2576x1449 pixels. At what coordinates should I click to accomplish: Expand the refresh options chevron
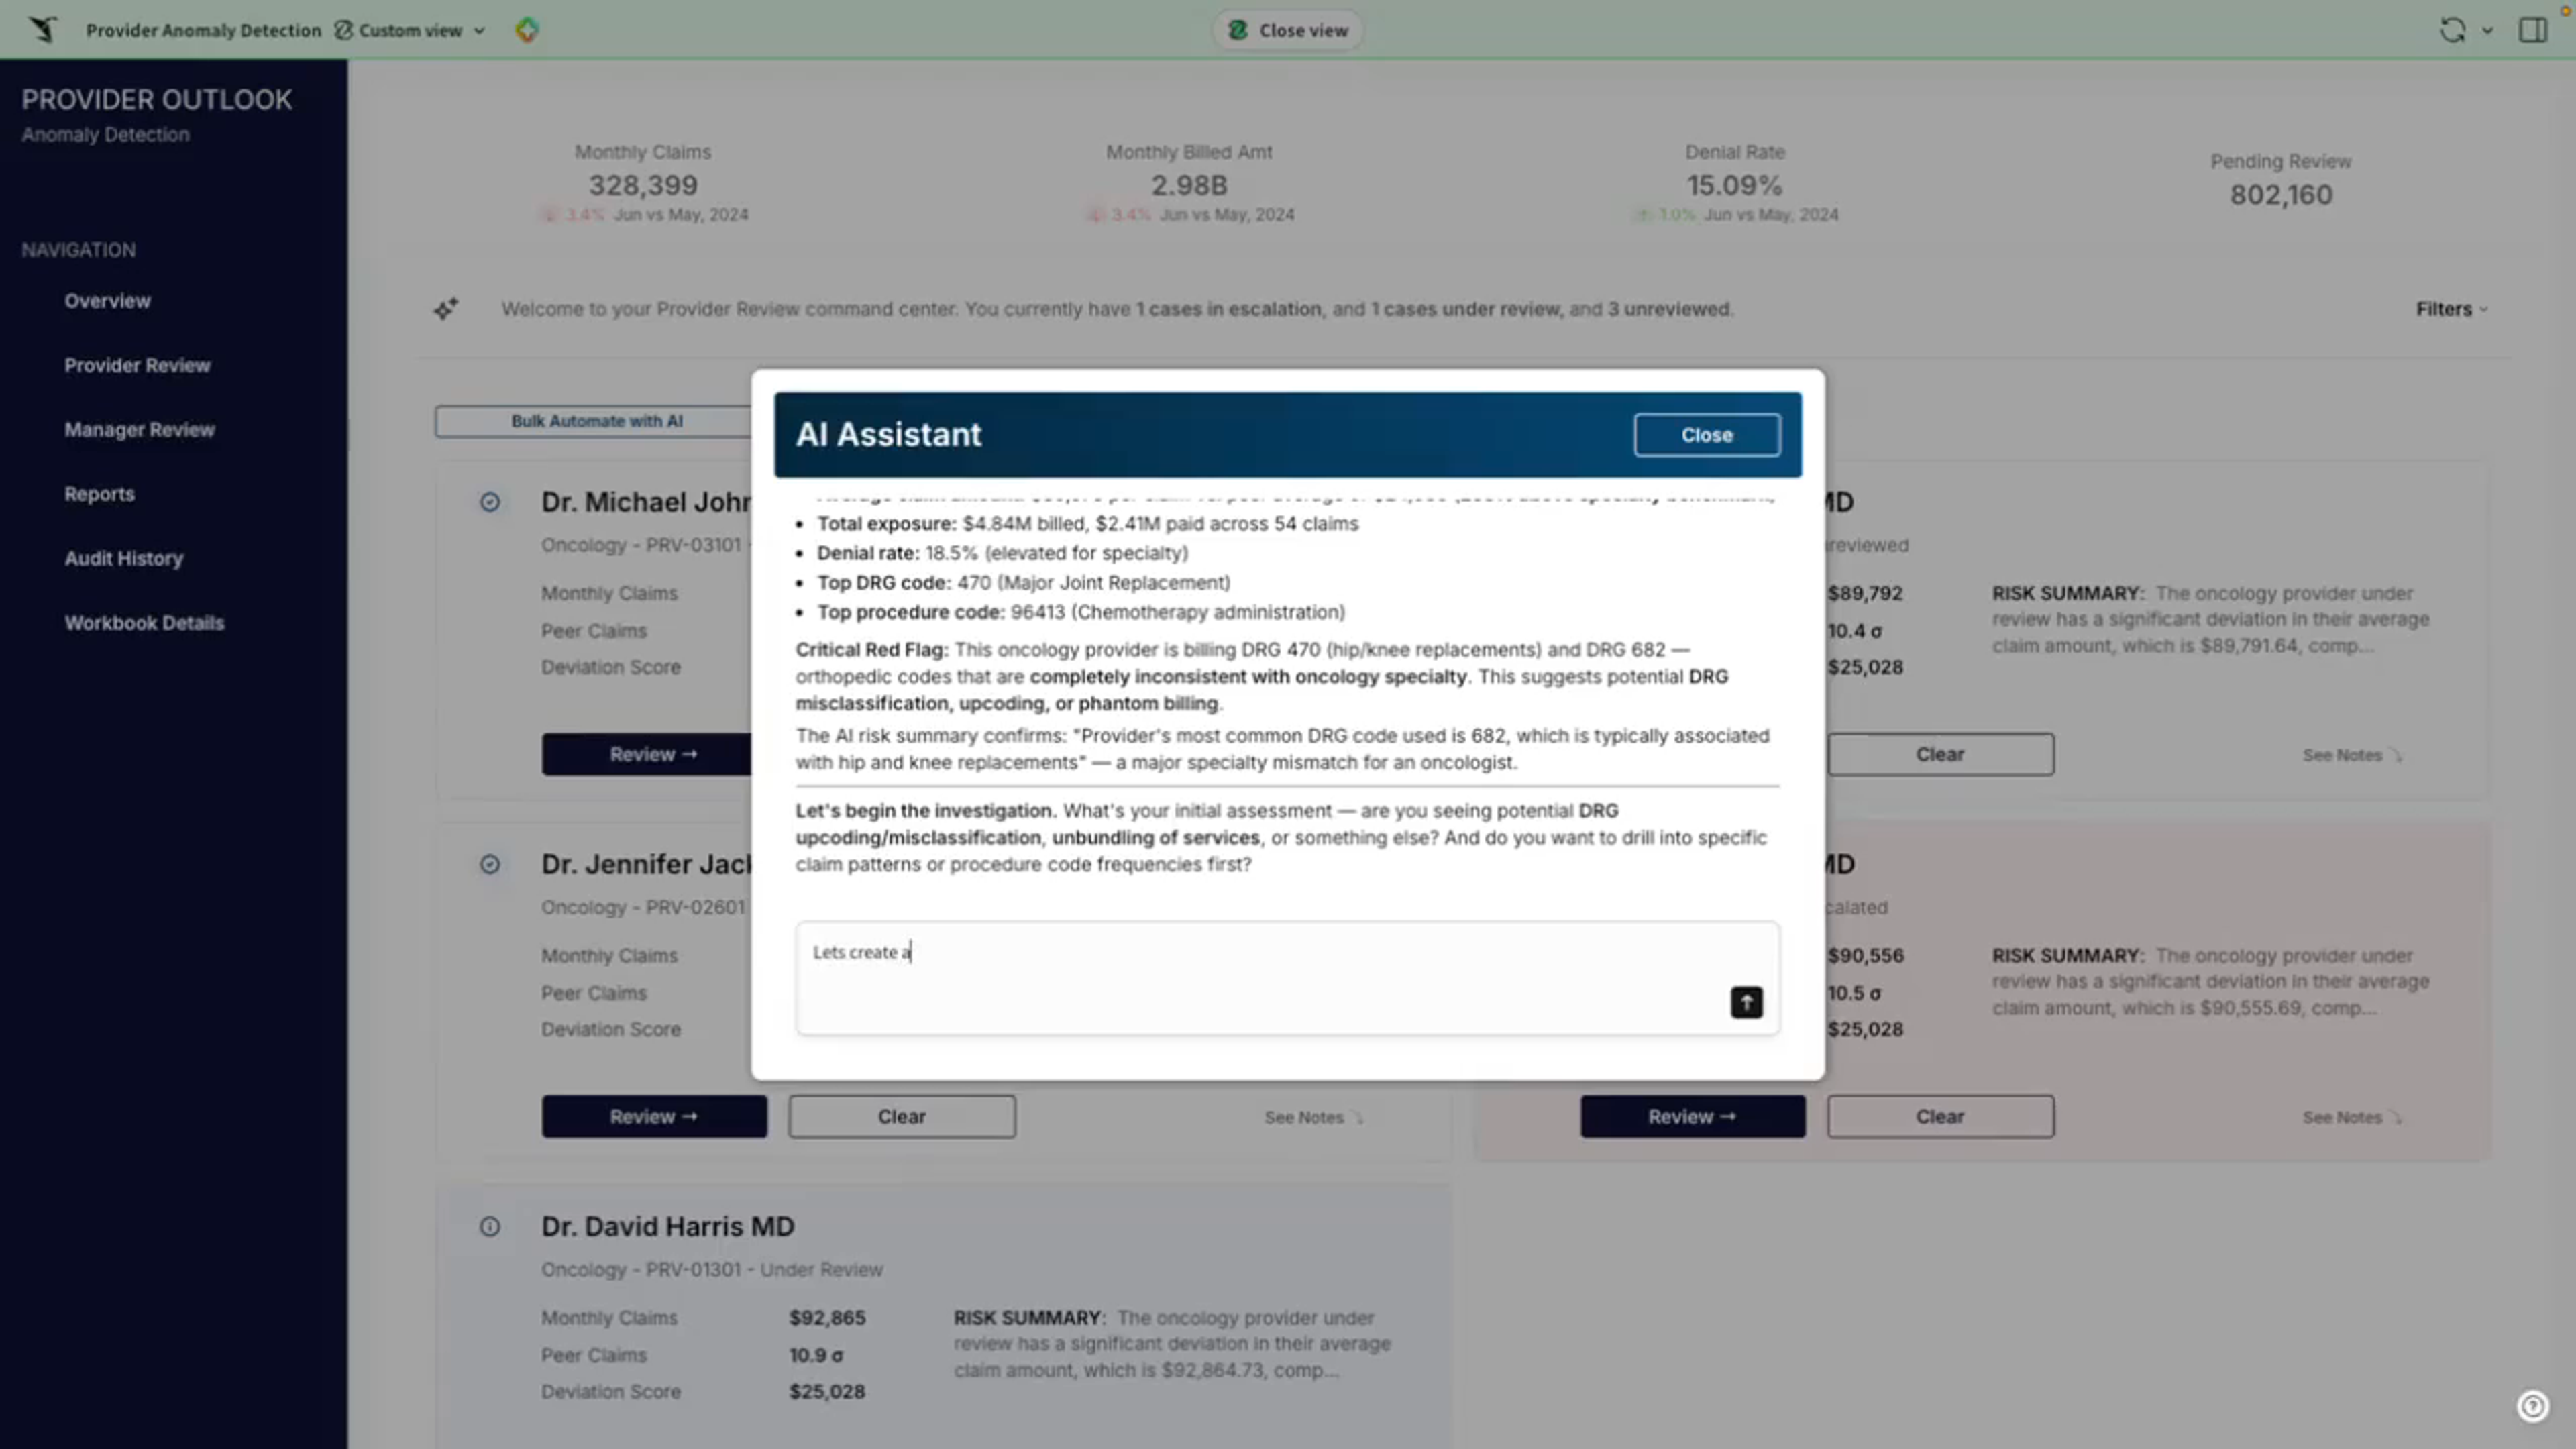coord(2487,31)
